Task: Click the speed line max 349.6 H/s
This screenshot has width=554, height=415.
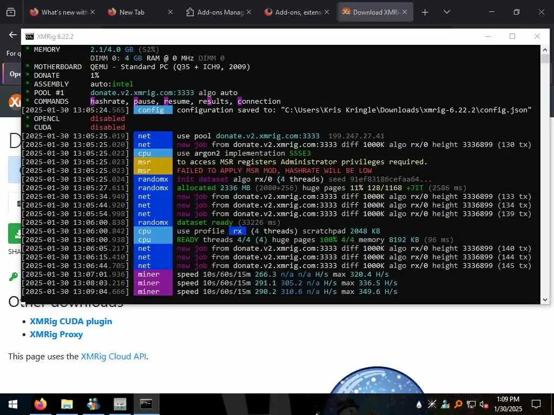Action: pos(287,292)
